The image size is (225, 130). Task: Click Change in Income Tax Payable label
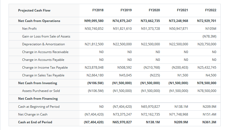pyautogui.click(x=45, y=68)
